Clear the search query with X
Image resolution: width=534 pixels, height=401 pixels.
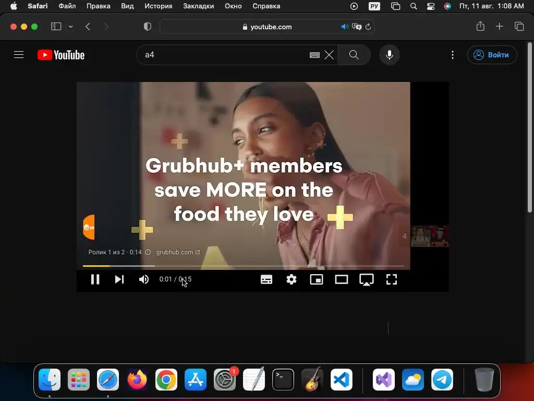pyautogui.click(x=329, y=55)
